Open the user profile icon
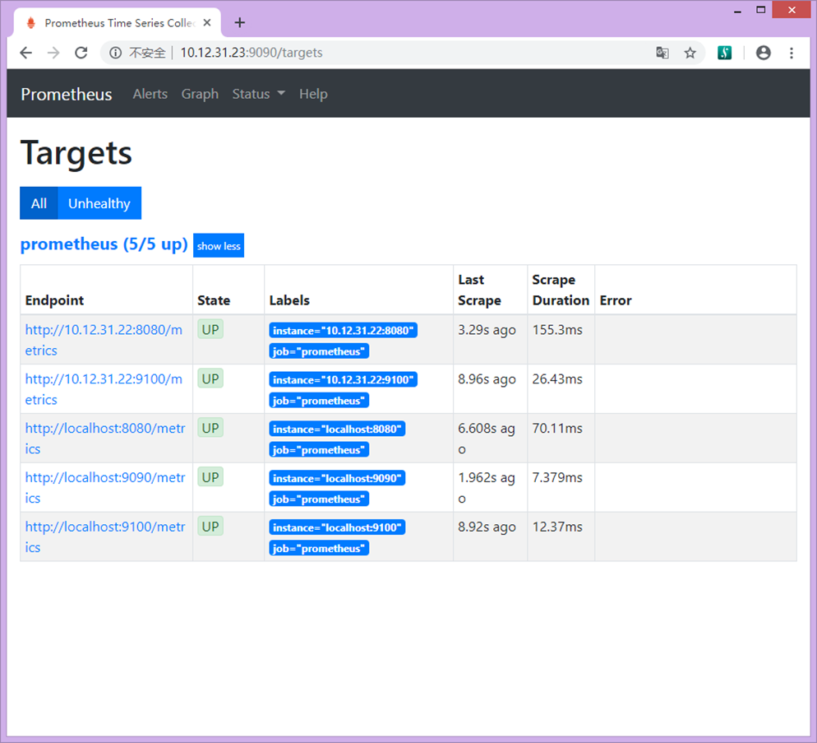Screen dimensions: 817x743 pyautogui.click(x=764, y=53)
